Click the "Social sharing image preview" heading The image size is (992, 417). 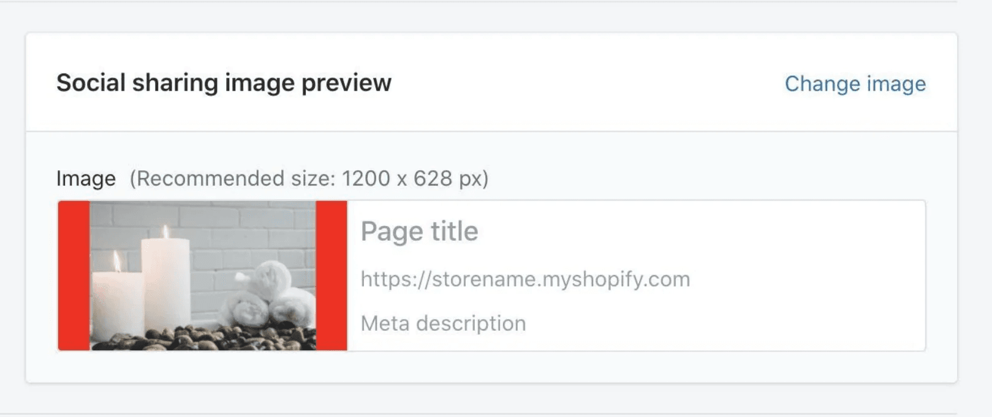coord(224,83)
